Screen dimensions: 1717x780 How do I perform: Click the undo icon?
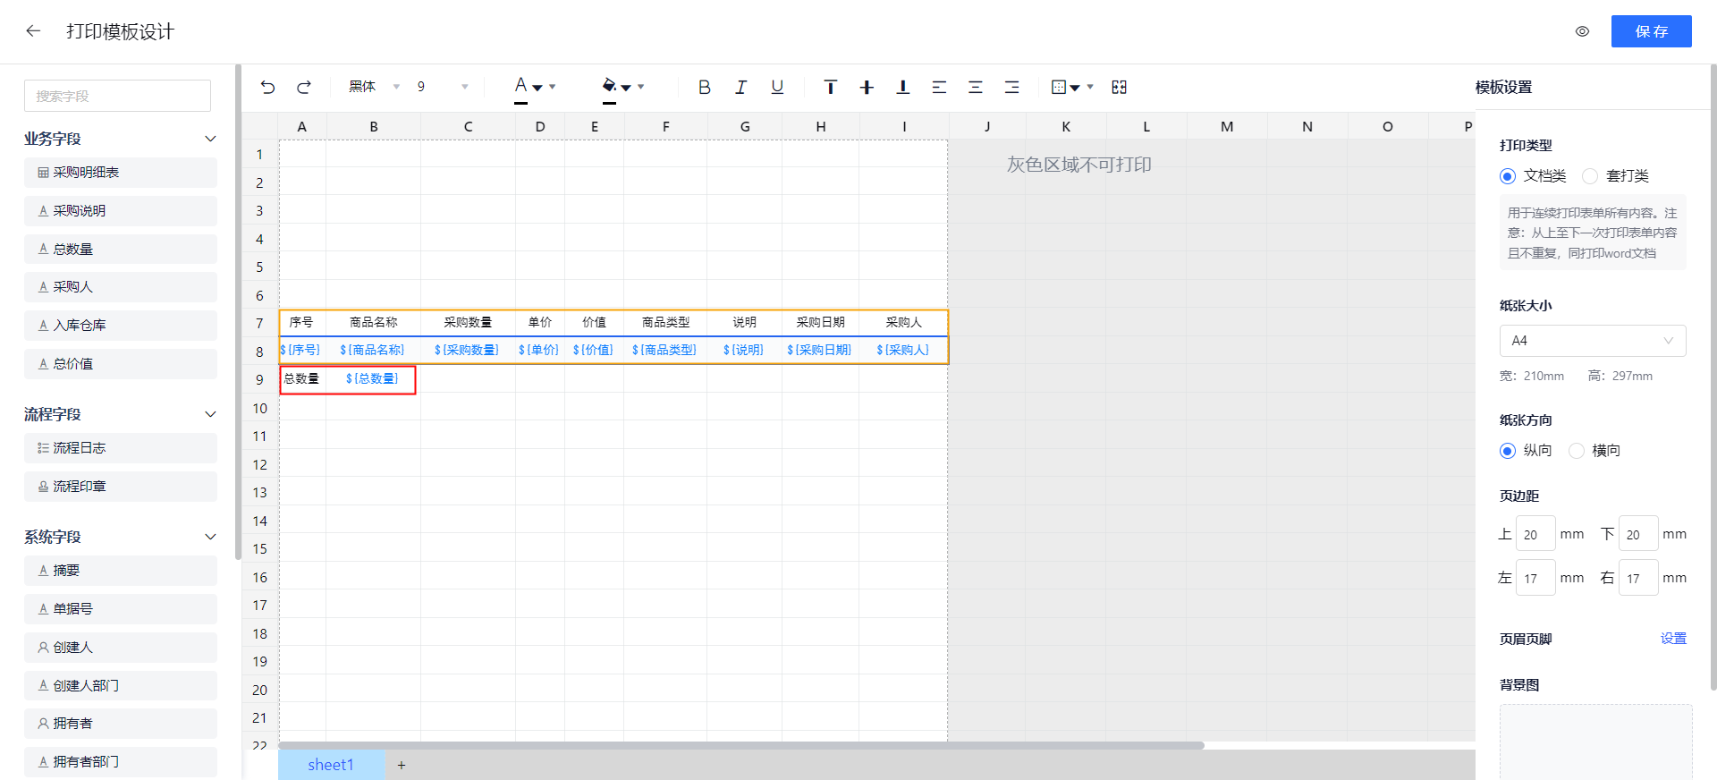coord(267,87)
